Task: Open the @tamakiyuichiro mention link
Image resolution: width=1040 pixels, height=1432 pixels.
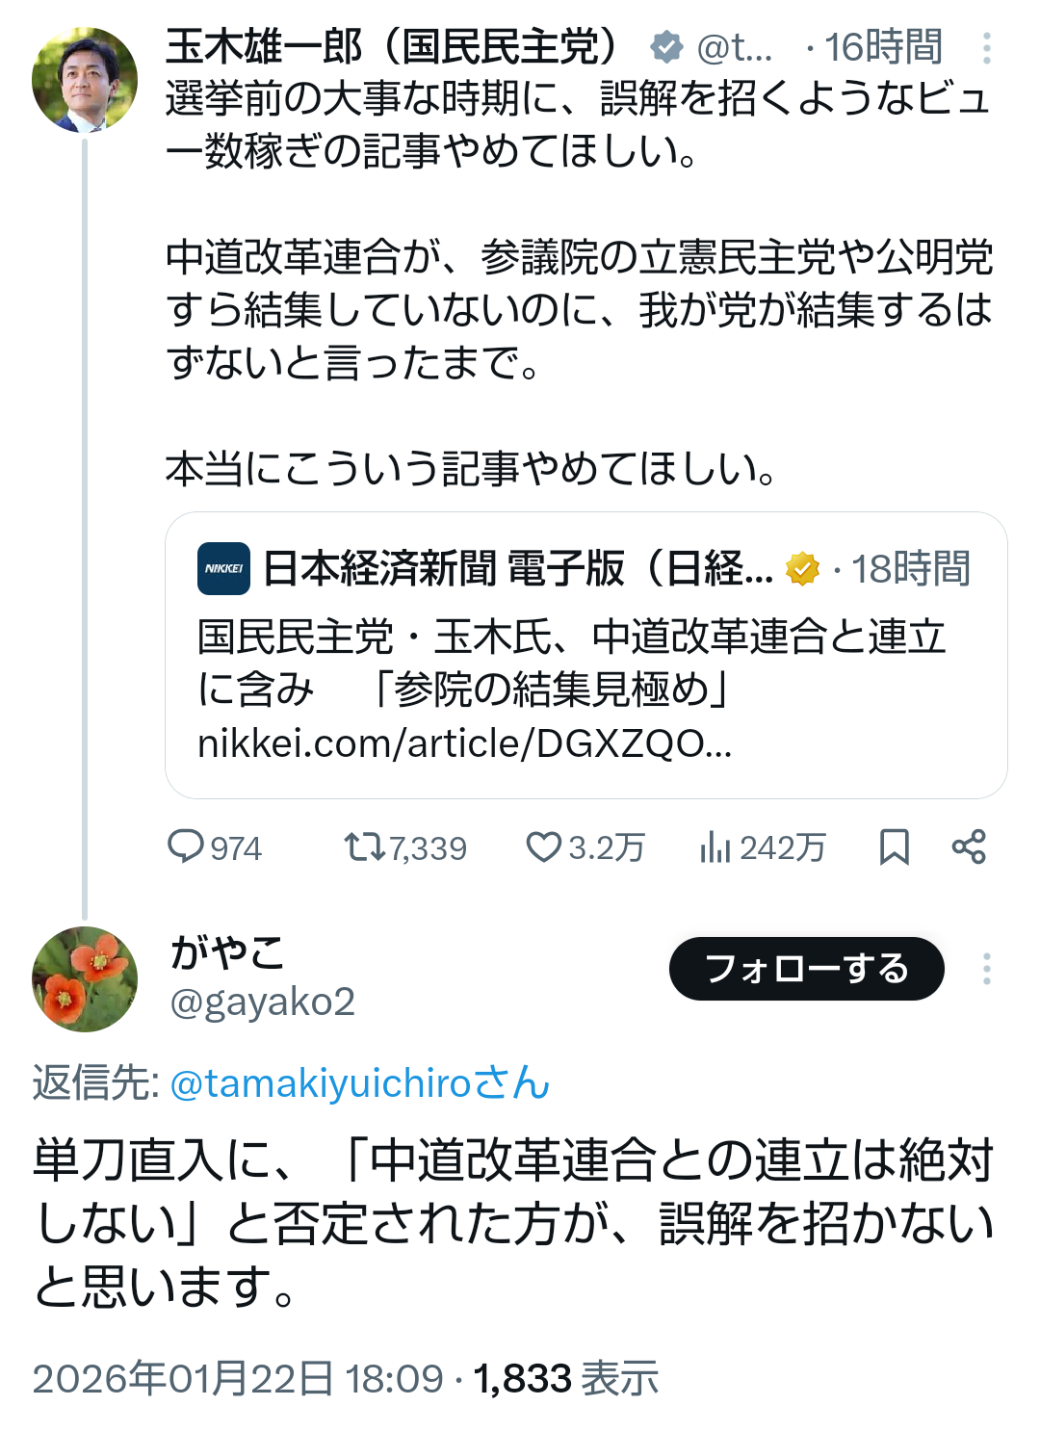Action: point(360,1083)
